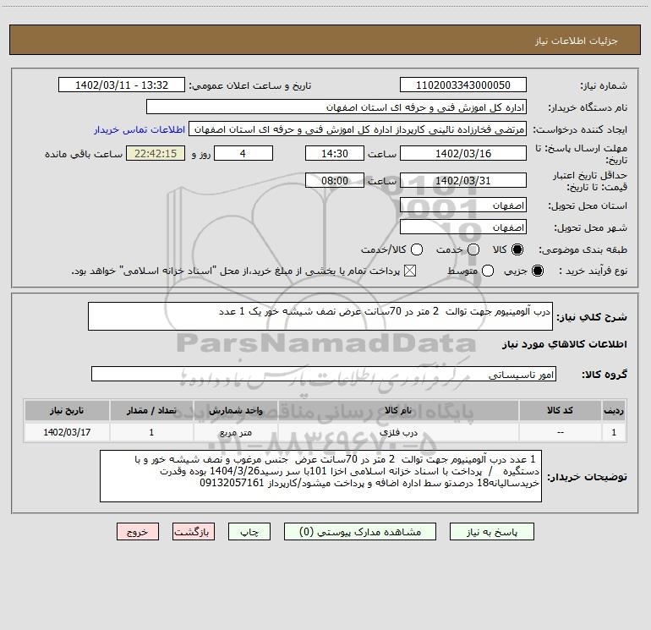Select the متوسط purchase type radio
Image resolution: width=651 pixels, height=630 pixels.
488,271
